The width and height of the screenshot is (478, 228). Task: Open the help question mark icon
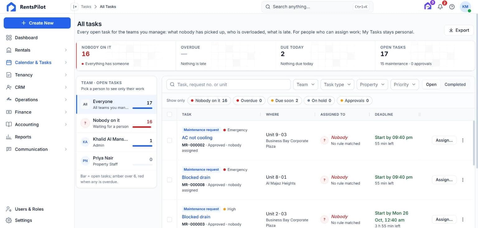[452, 7]
